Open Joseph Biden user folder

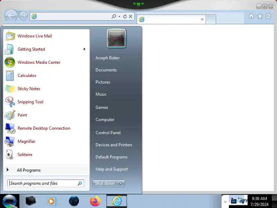[x=107, y=58]
